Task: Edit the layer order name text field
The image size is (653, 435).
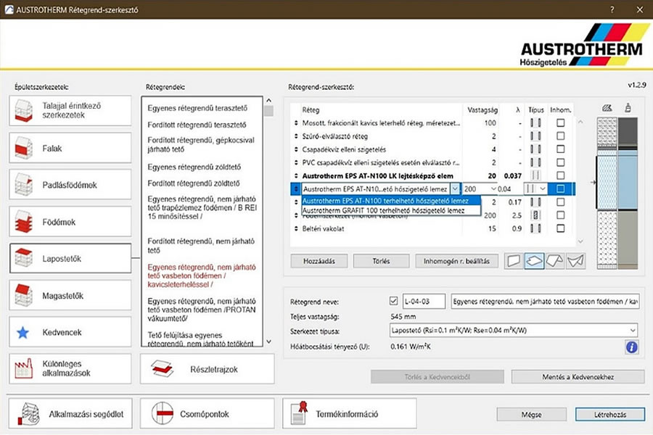Action: tap(545, 301)
